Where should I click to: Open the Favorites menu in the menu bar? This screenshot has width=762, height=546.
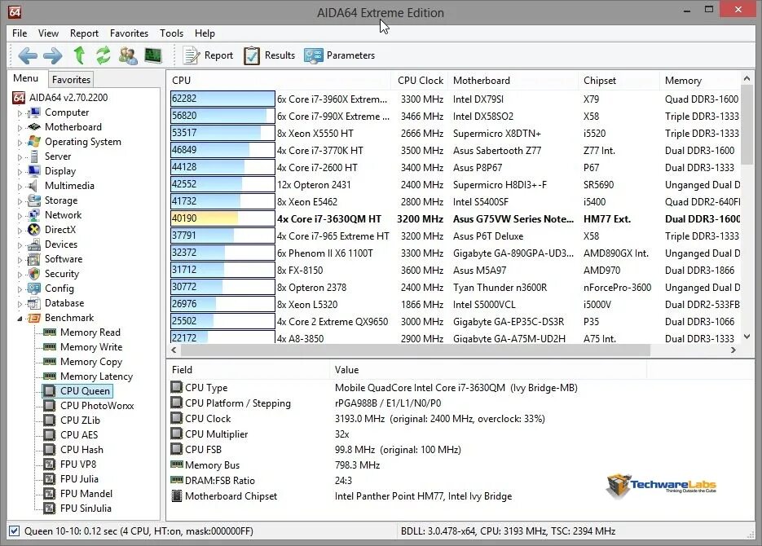(129, 33)
